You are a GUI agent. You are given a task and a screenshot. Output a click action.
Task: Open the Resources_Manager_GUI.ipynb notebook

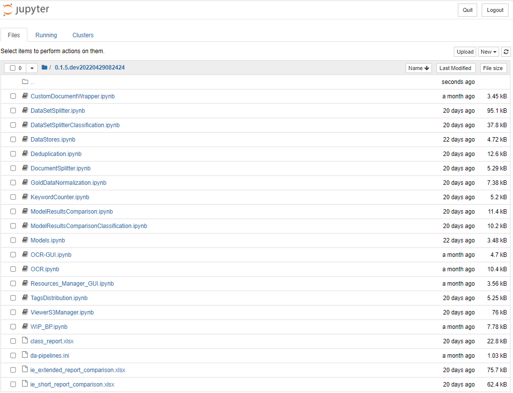[x=72, y=284]
